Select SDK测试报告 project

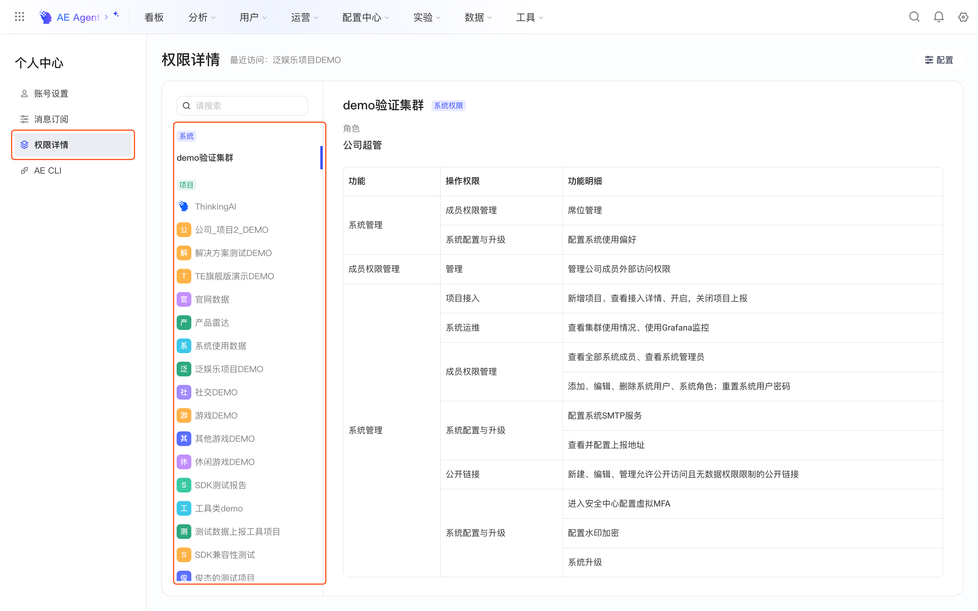[x=249, y=485]
